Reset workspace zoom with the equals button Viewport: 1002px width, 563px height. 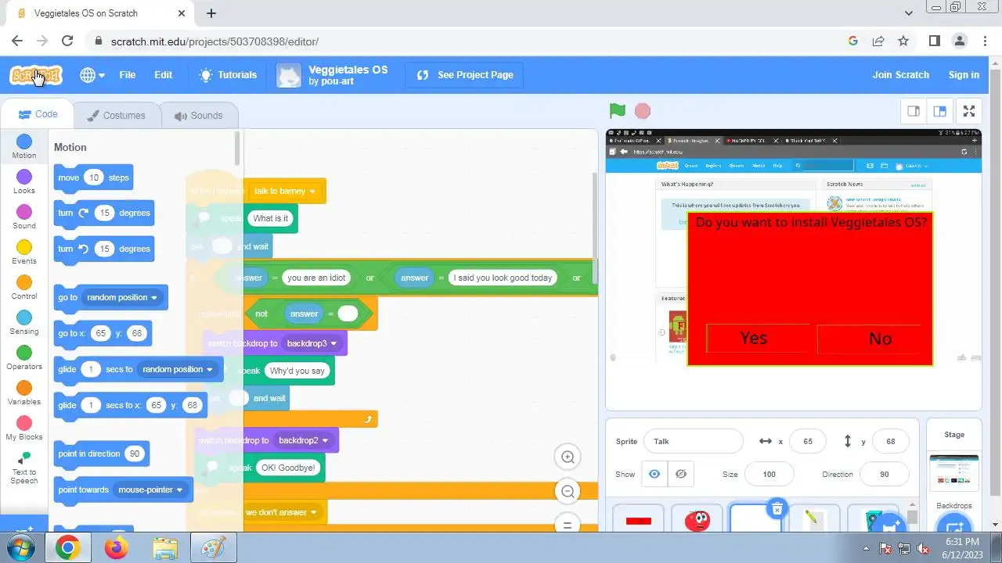[568, 524]
